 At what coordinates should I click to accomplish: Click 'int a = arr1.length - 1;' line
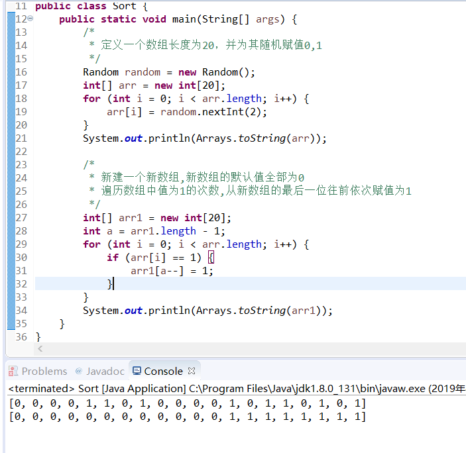[154, 231]
